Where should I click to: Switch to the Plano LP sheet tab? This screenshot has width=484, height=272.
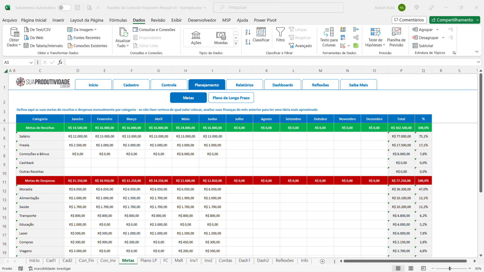[x=149, y=261]
